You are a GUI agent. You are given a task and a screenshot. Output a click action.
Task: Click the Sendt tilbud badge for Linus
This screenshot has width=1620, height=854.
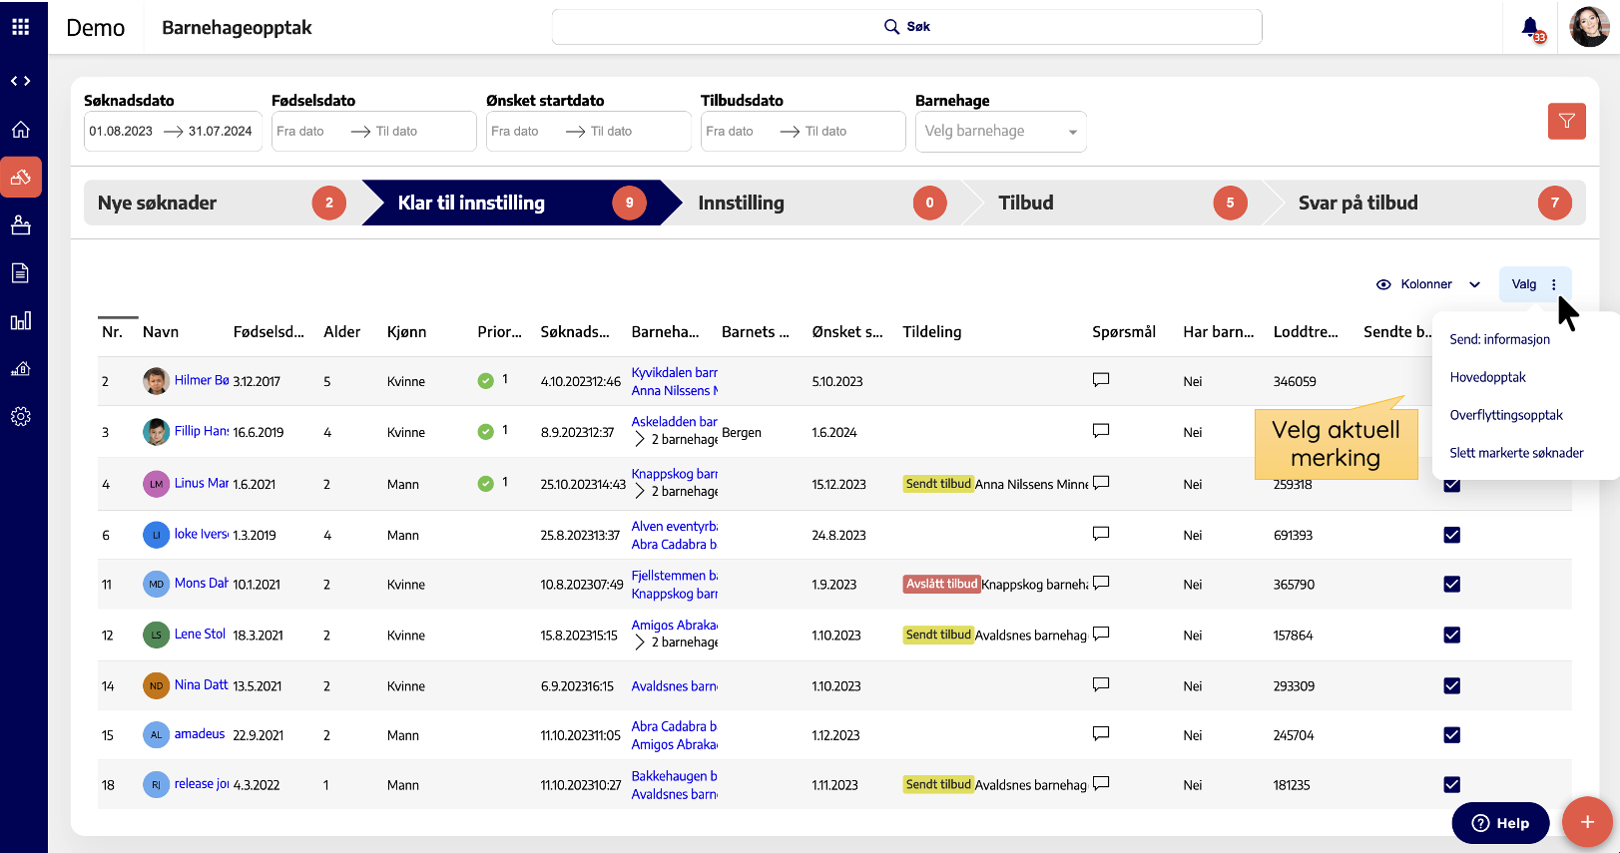[x=938, y=484]
